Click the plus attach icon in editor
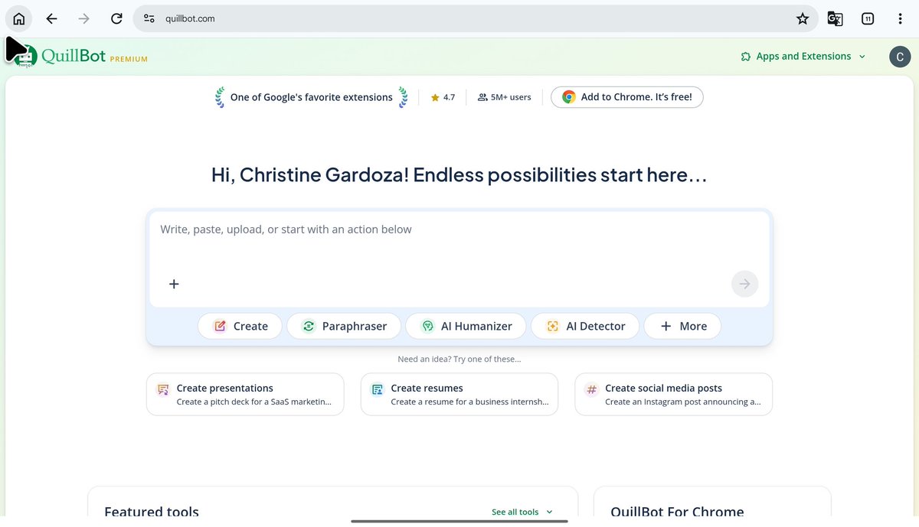Screen dimensions: 919x527 174,284
